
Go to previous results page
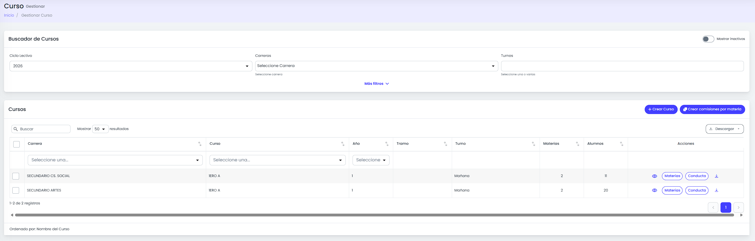[x=713, y=207]
